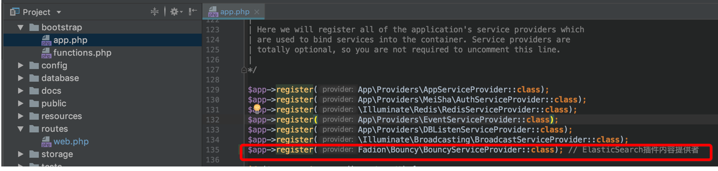
Task: Place cursor on EventServiceProvider text
Action: (470, 120)
